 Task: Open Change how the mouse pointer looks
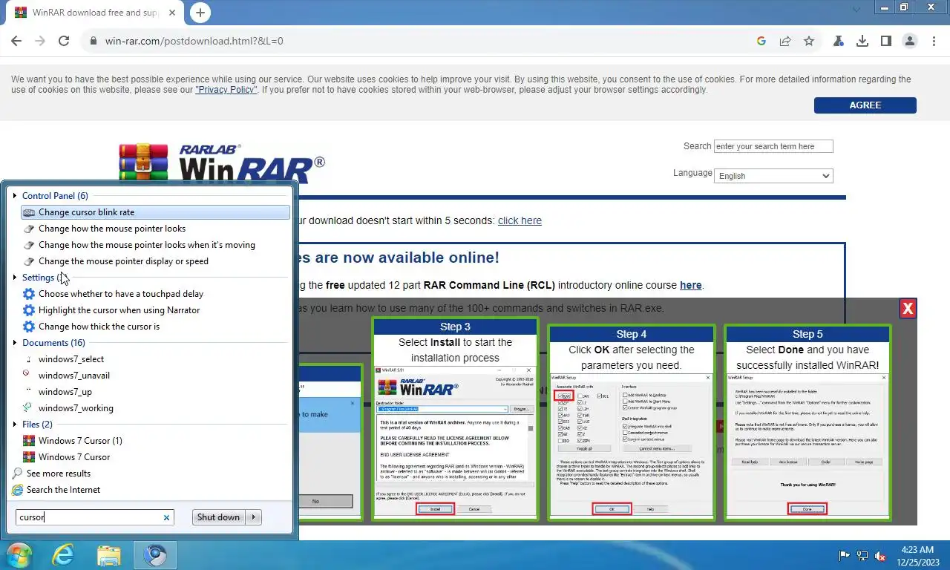(x=155, y=229)
